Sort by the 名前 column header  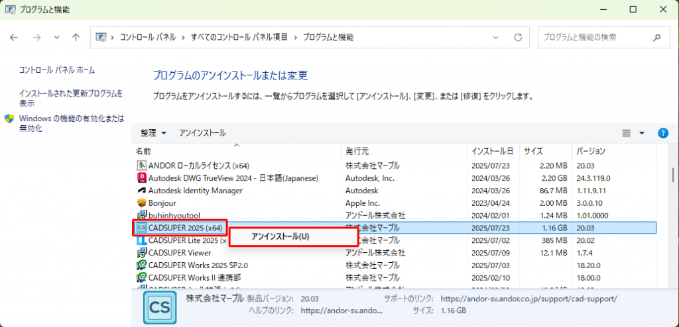237,152
